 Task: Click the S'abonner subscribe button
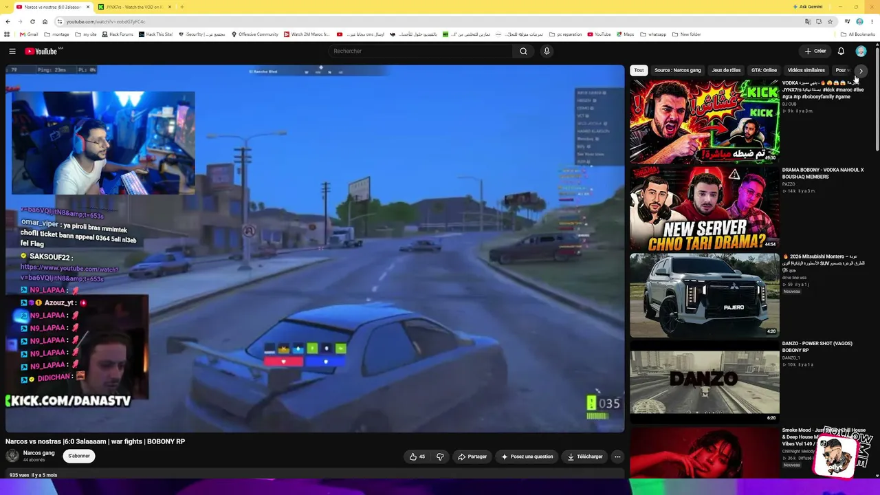[x=79, y=456]
